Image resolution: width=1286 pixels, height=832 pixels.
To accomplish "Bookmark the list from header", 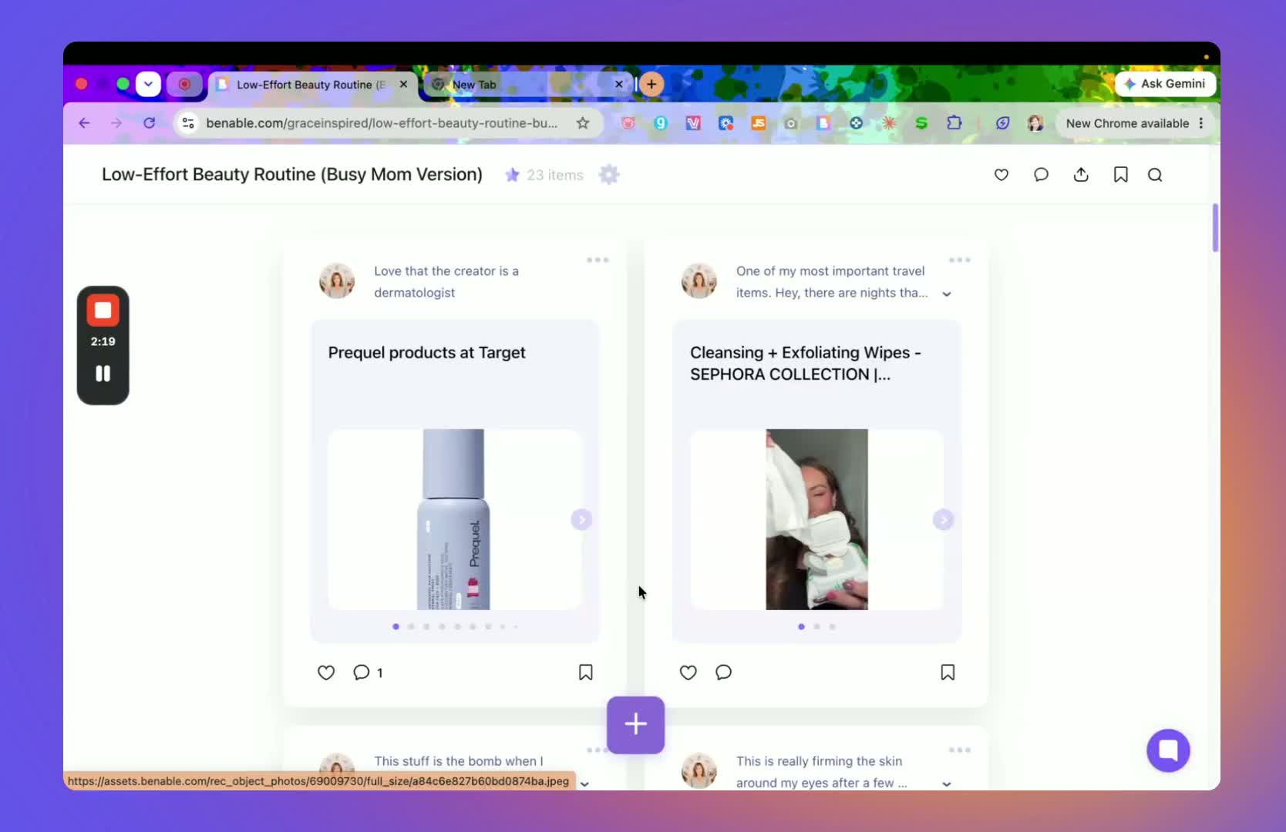I will point(1120,175).
